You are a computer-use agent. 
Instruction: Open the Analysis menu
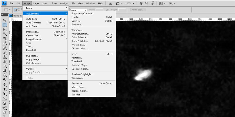coord(64,3)
